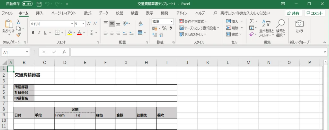Apply the yellow fill color swatch
Image resolution: width=329 pixels, height=130 pixels.
point(70,33)
